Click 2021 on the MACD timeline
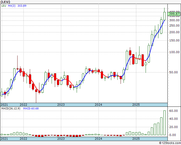181x145 pixels. click(4, 139)
